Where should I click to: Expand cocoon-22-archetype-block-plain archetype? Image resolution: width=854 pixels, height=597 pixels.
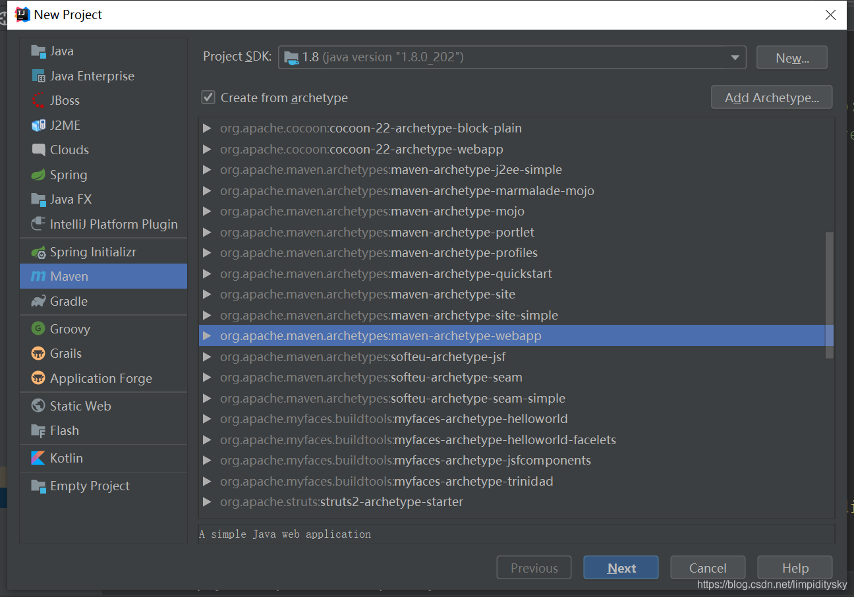click(207, 128)
